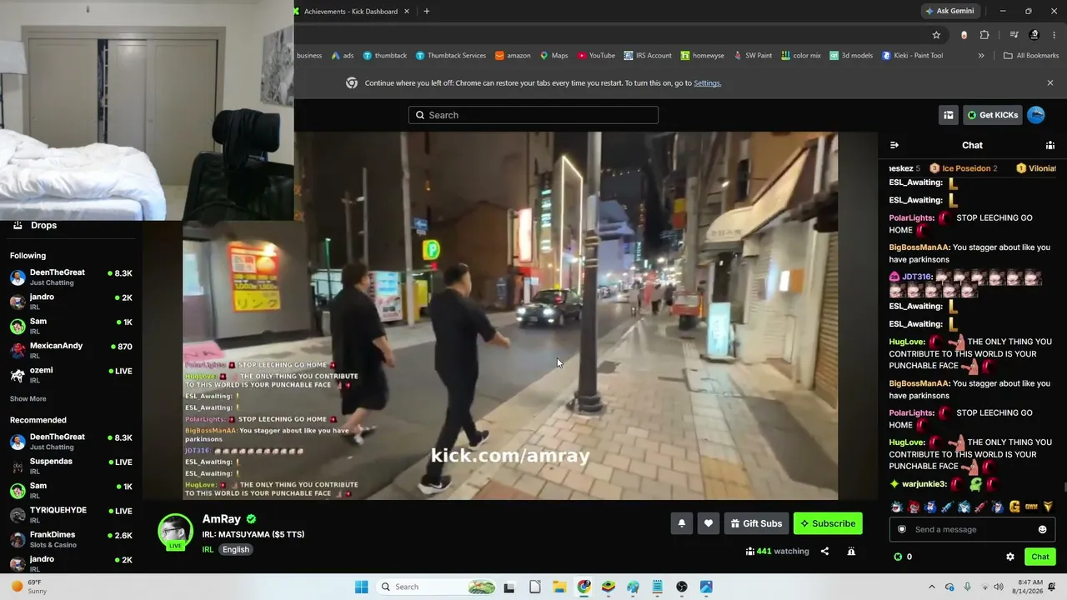
Task: Open Chrome media controls icon
Action: tap(1014, 35)
